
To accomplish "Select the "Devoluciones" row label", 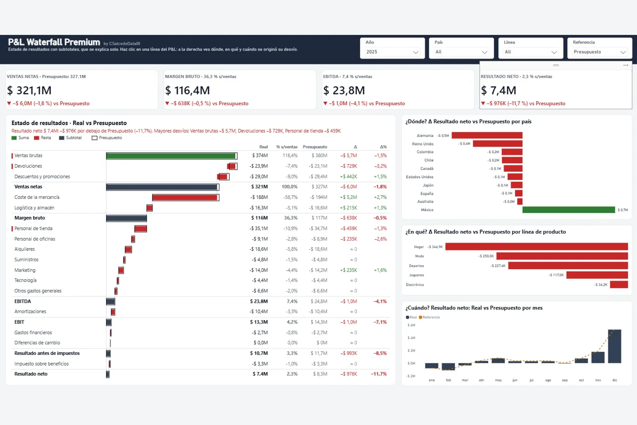I will pyautogui.click(x=28, y=166).
